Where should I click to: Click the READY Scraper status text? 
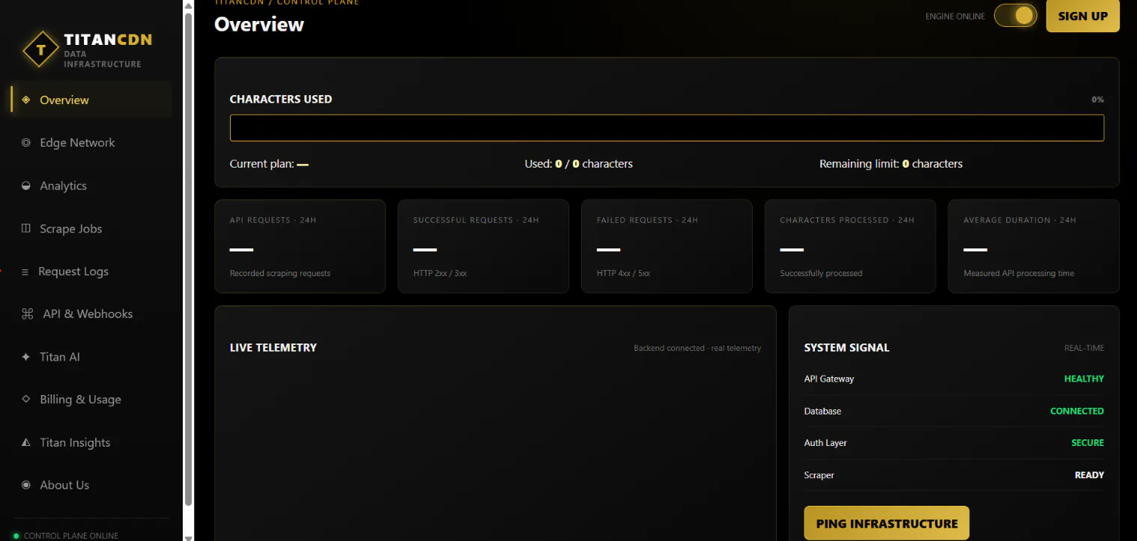pyautogui.click(x=1090, y=475)
